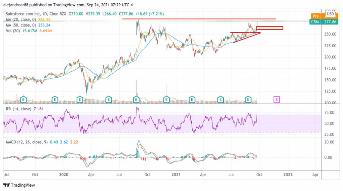Screen dimensions: 343x191
Task: Click the 75.00 level on the RSI axis
Action: click(x=329, y=113)
